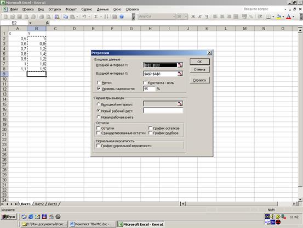
Task: Collapse dialog via Y input range selector icon
Action: tap(180, 65)
